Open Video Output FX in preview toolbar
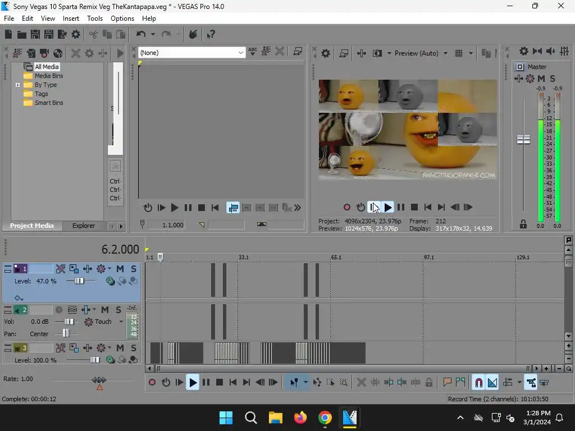Screen dimensions: 575x431 (x=362, y=53)
